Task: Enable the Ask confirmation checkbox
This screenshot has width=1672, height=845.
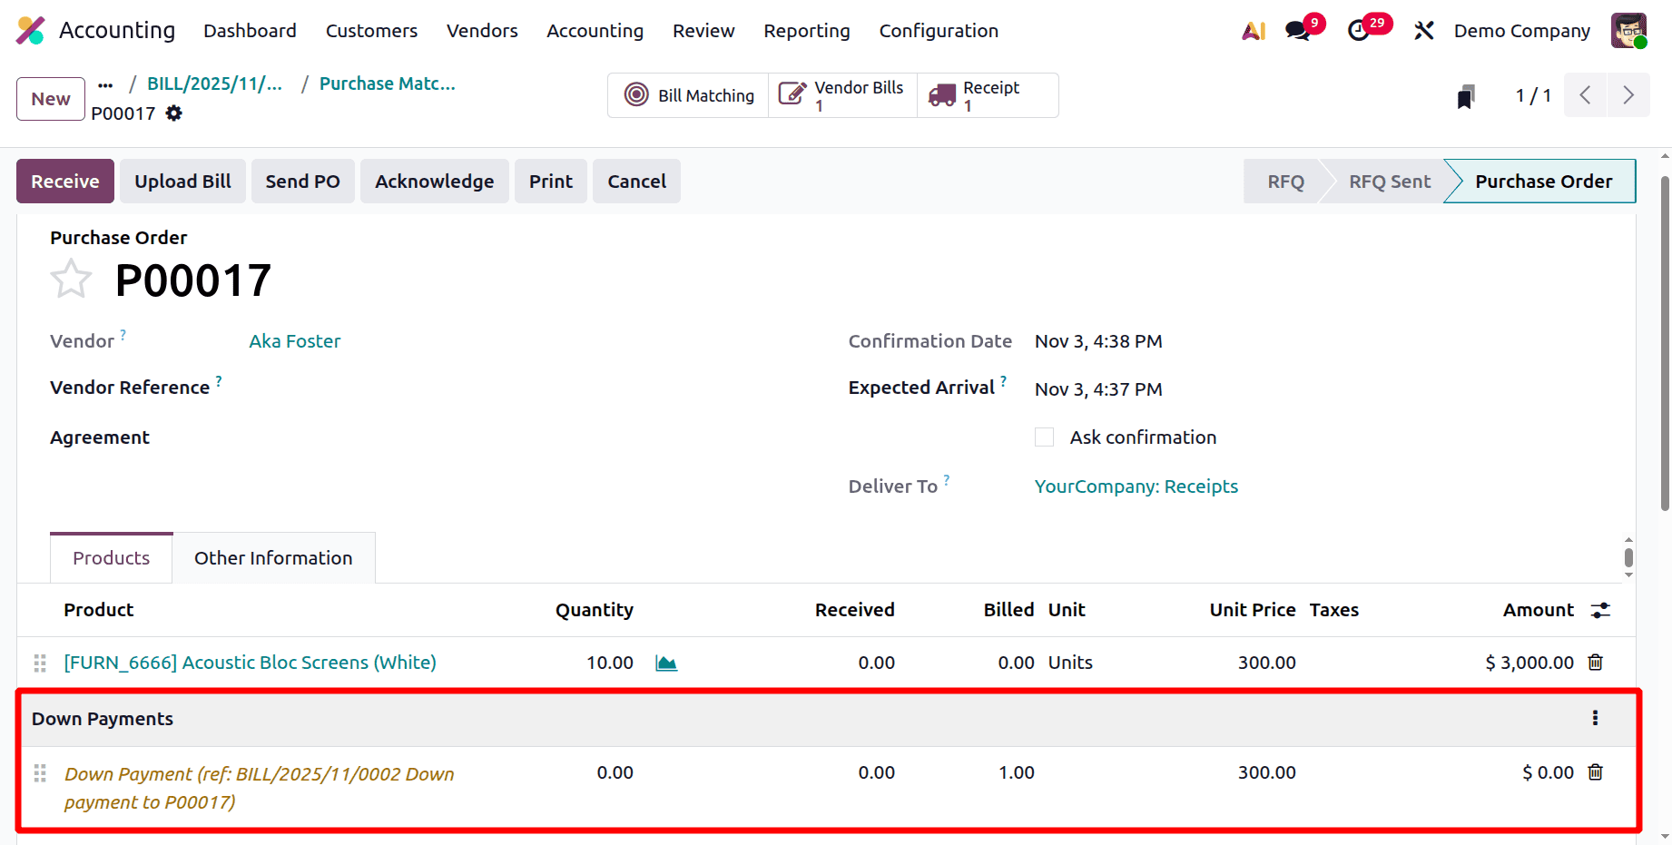Action: click(x=1044, y=437)
